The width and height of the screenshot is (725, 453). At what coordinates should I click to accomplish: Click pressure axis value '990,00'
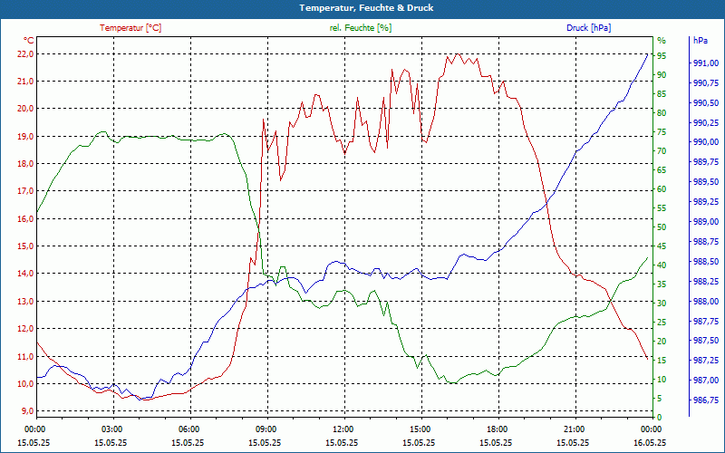point(706,142)
